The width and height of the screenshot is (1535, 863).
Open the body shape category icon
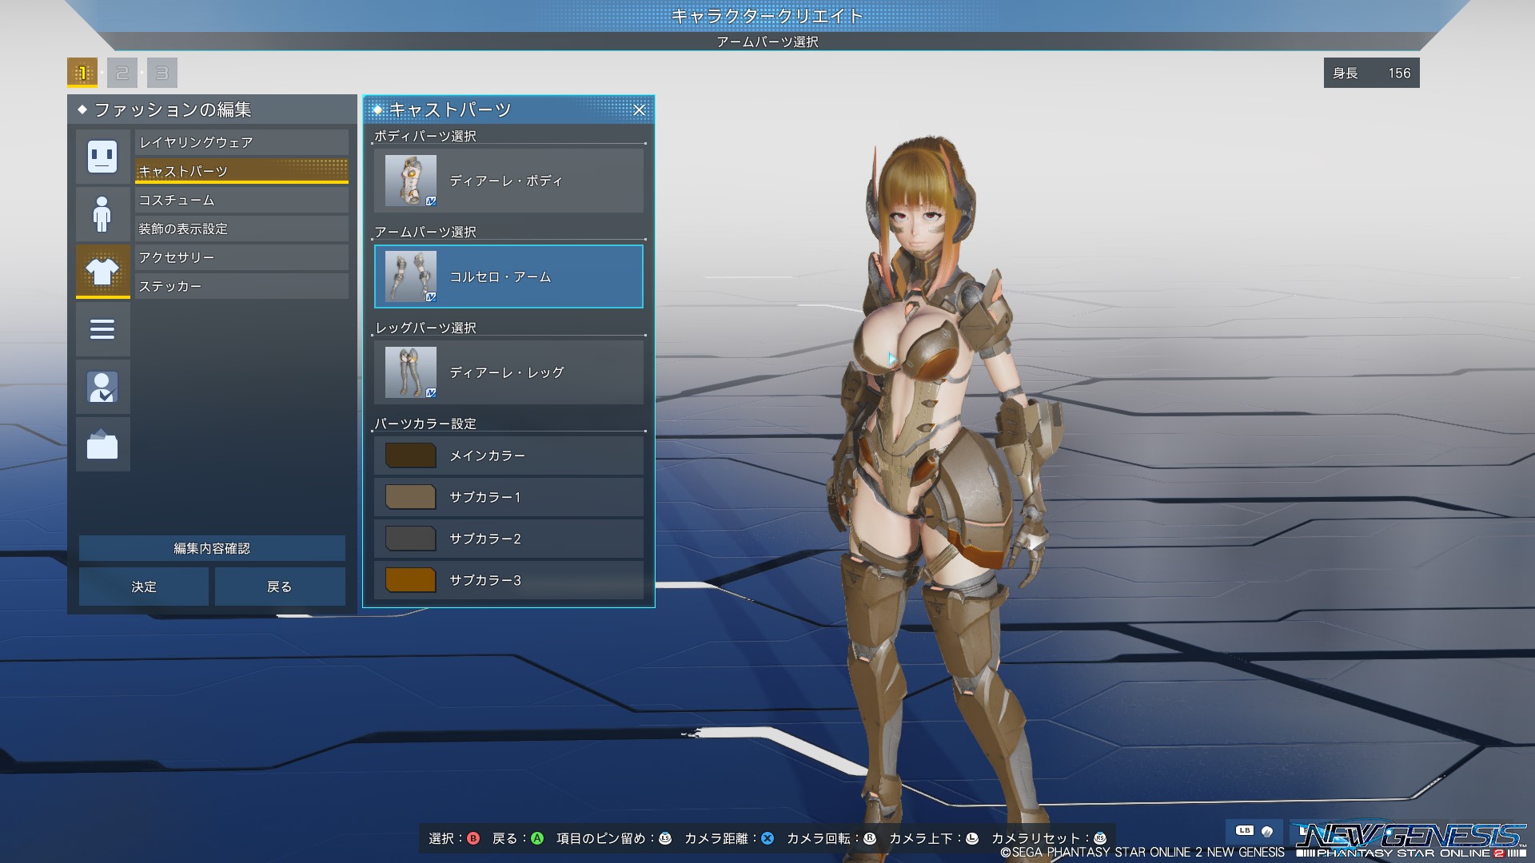(x=102, y=214)
